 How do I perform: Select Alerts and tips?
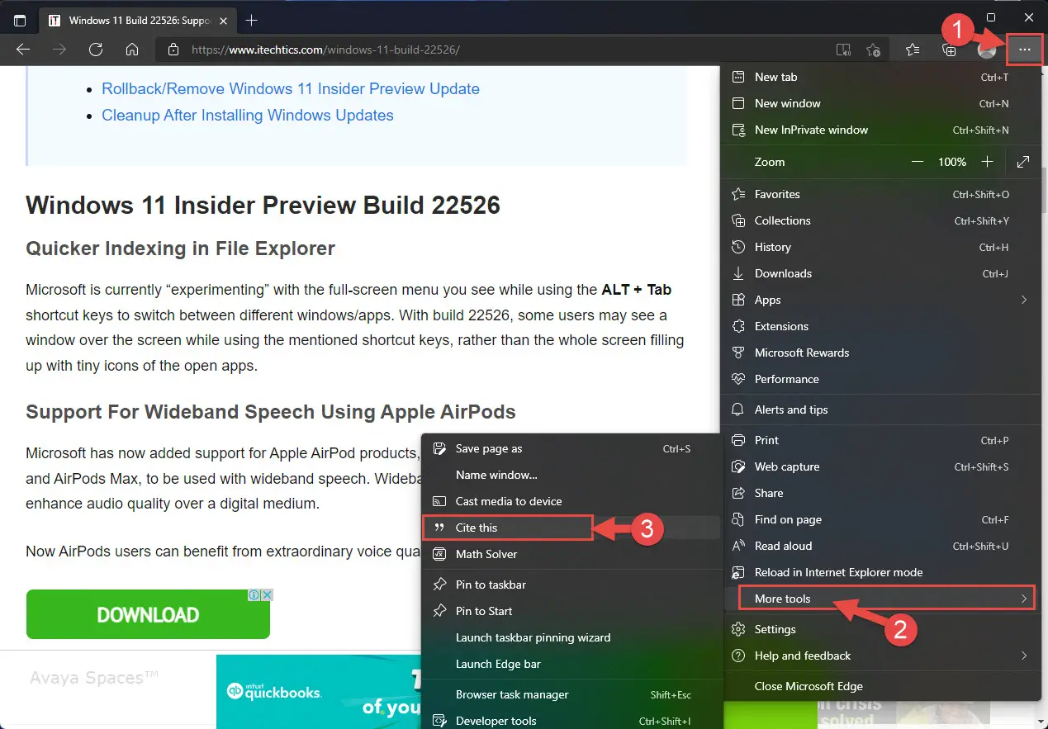click(x=880, y=409)
